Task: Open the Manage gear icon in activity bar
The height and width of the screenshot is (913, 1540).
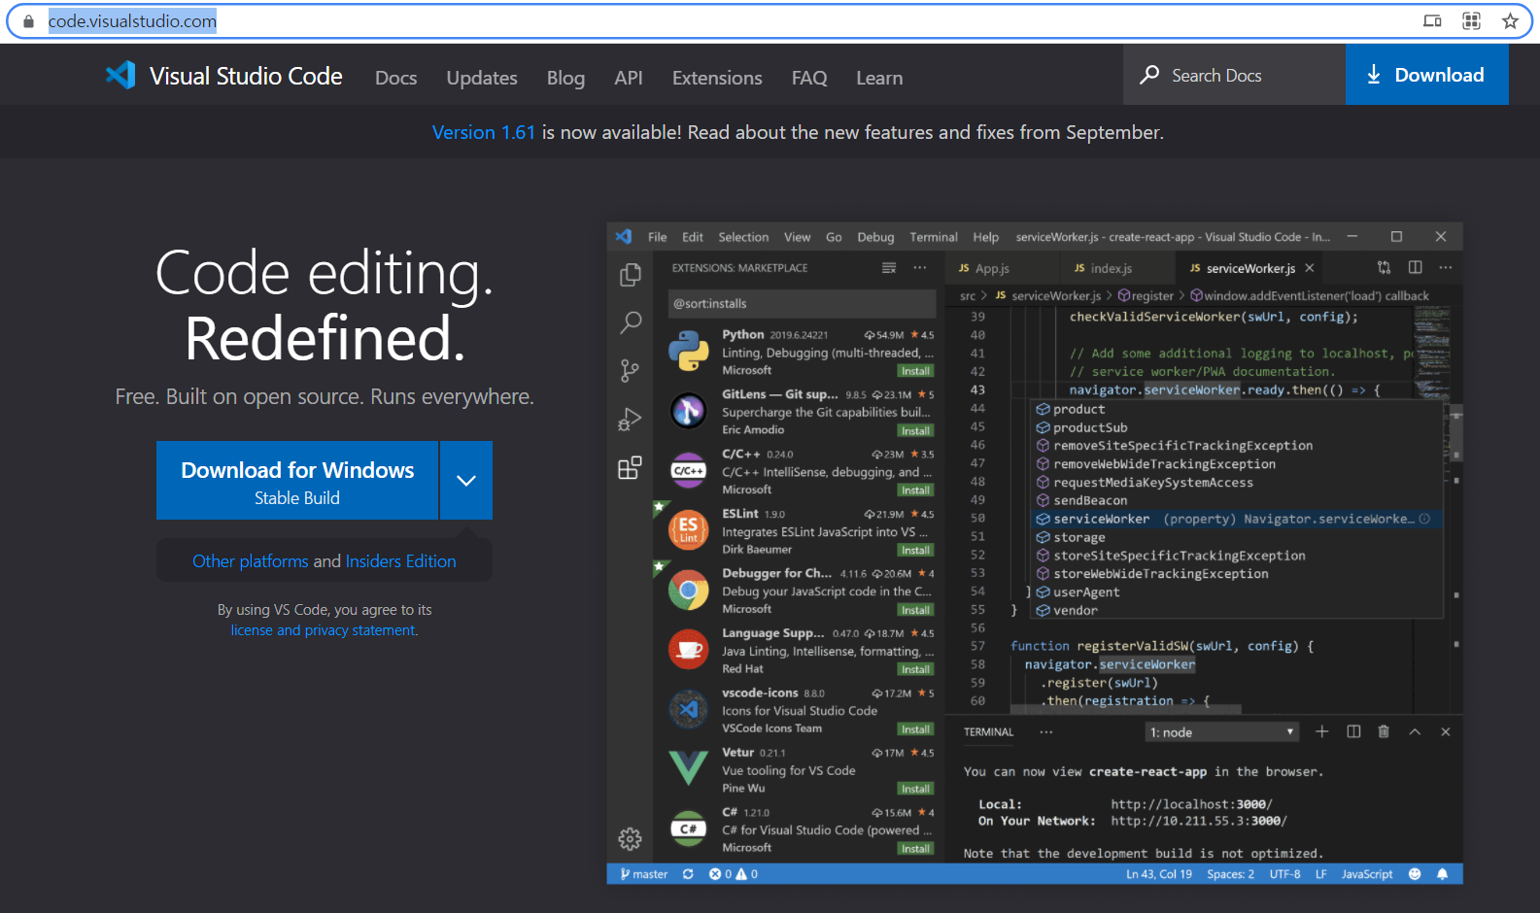Action: [x=631, y=838]
